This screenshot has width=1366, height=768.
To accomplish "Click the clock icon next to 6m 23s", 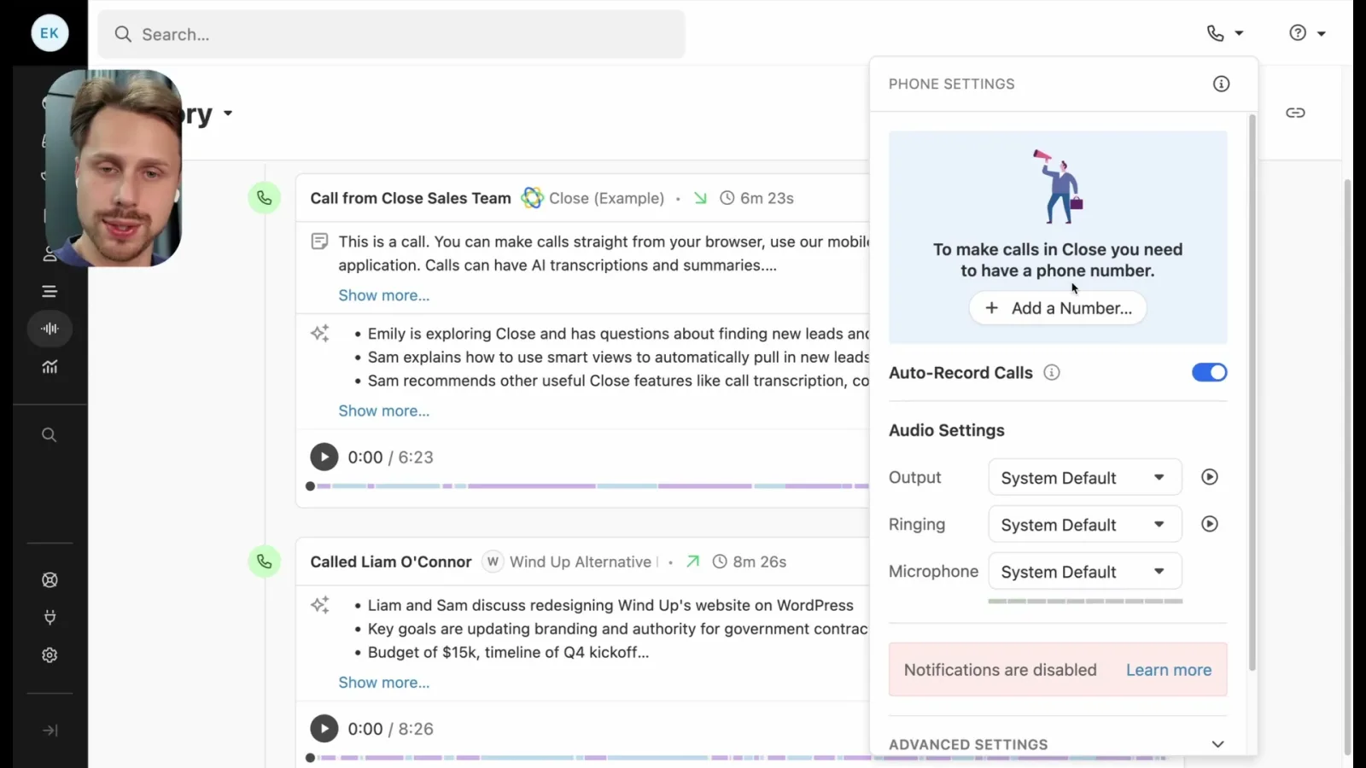I will point(727,198).
